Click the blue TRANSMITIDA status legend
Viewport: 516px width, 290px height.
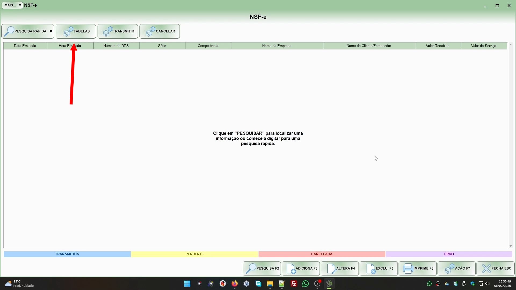(67, 254)
